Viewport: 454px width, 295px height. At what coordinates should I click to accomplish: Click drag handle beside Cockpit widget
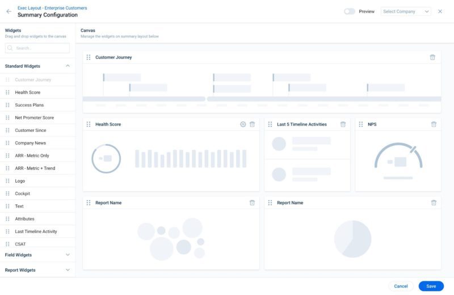(7, 194)
